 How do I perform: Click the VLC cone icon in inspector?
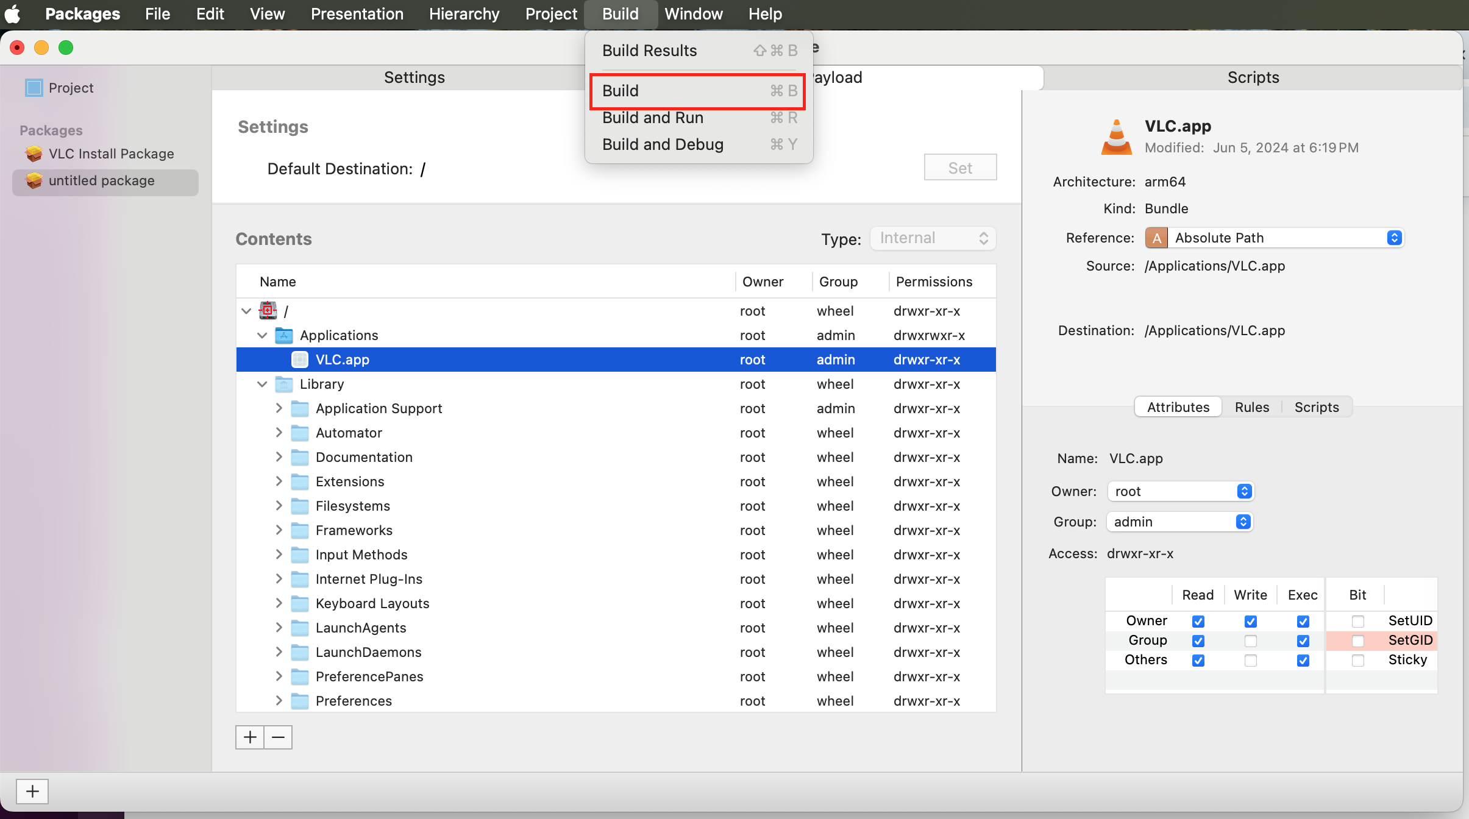click(x=1117, y=137)
